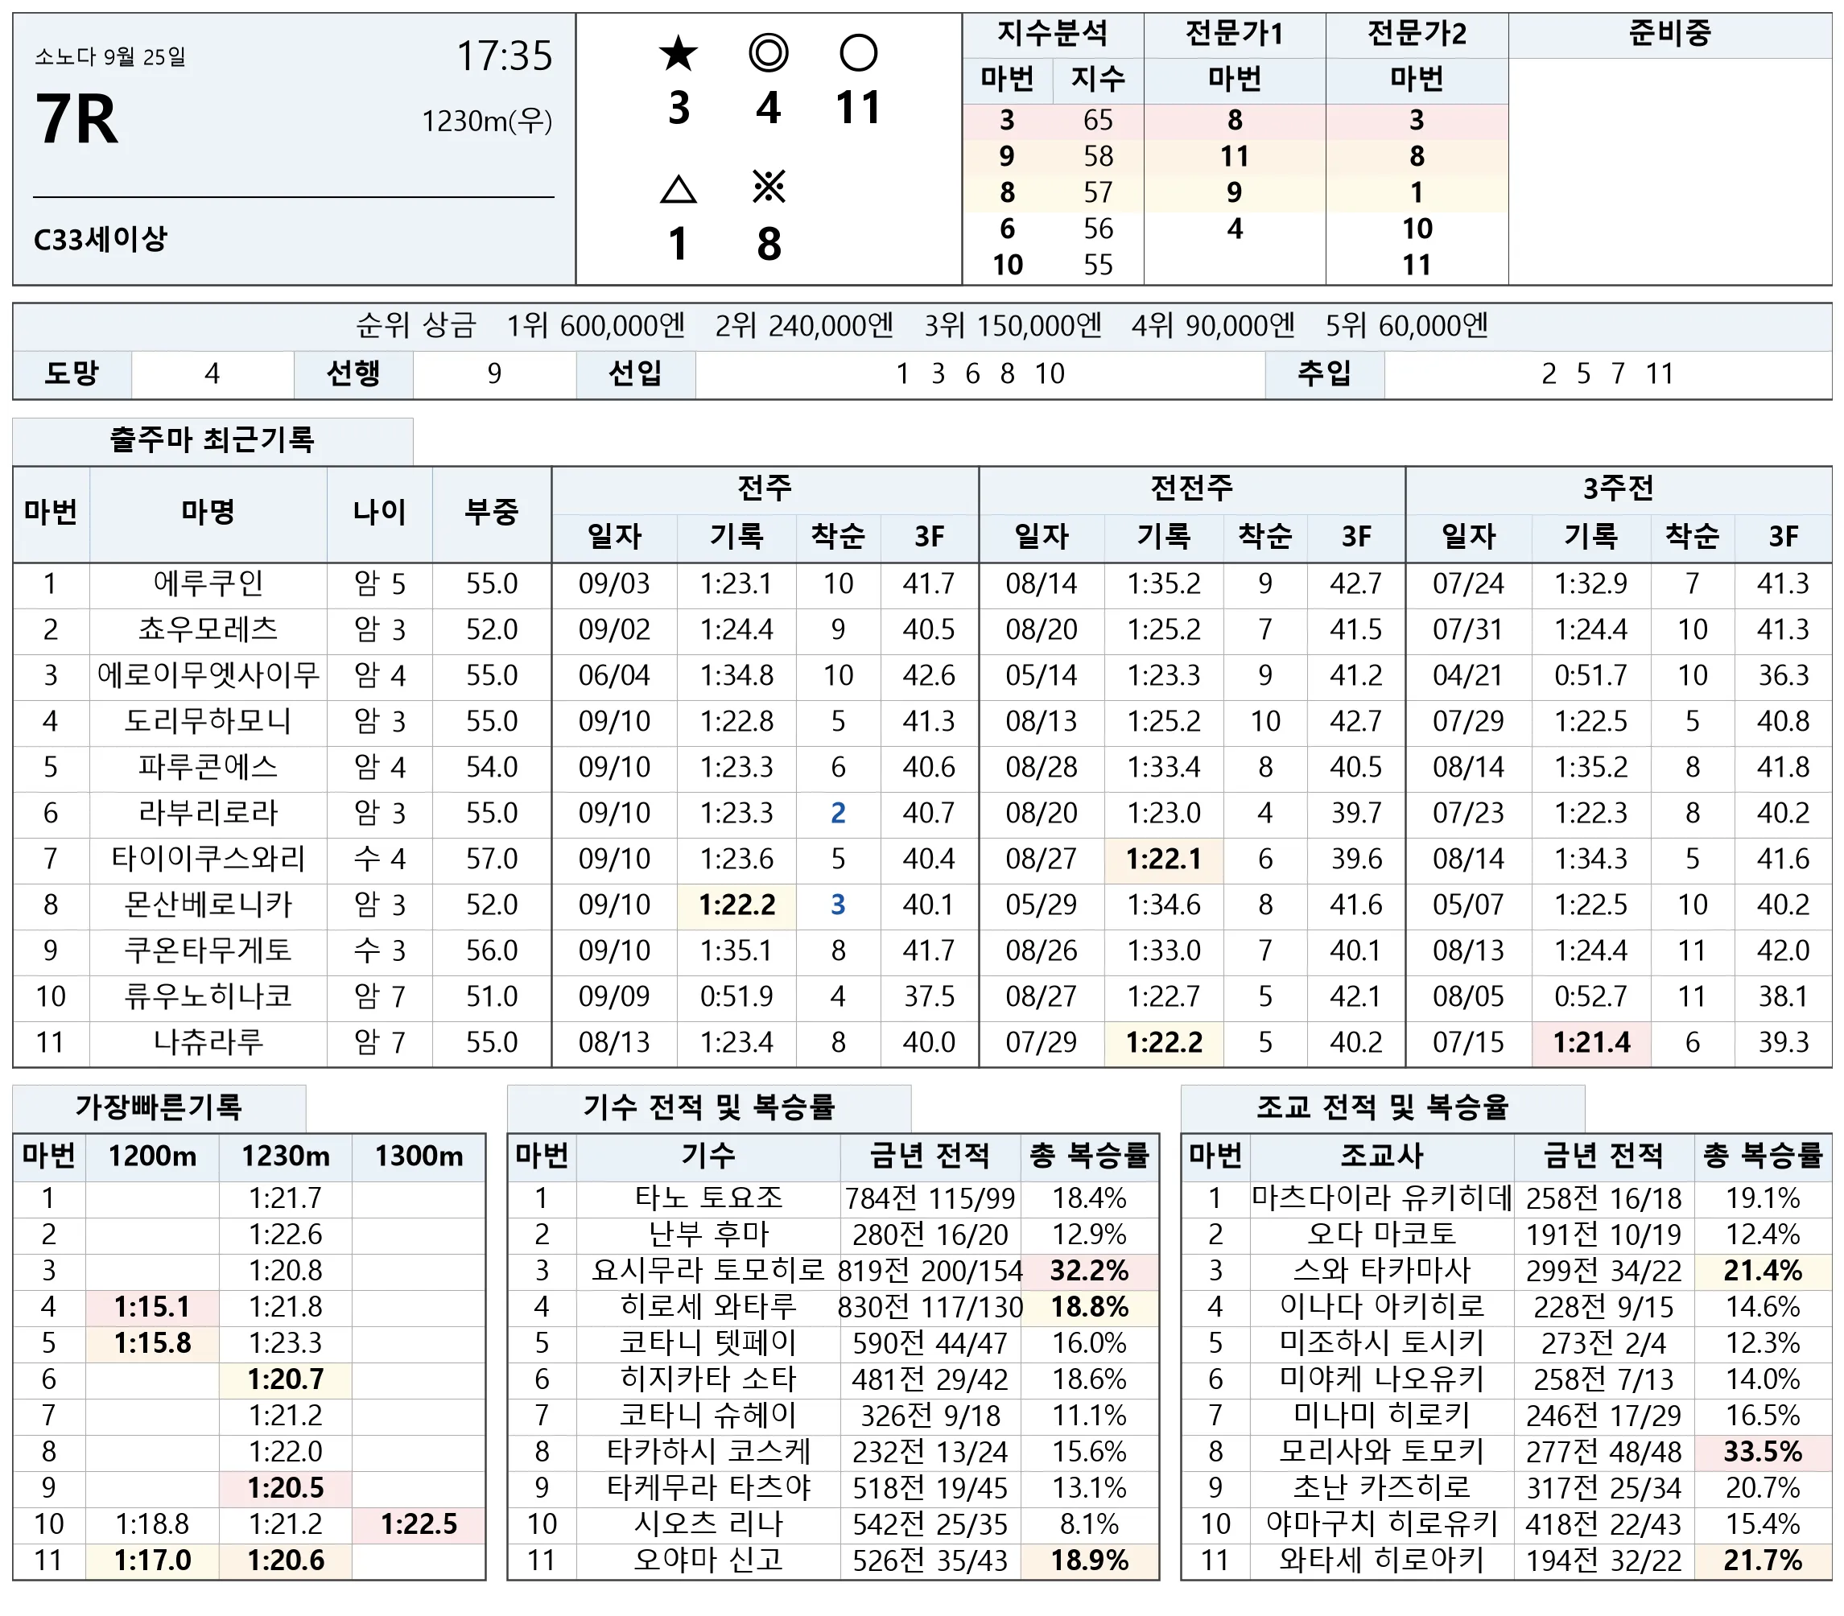
Task: Open the 가장빠른기록 section tab
Action: point(159,1107)
